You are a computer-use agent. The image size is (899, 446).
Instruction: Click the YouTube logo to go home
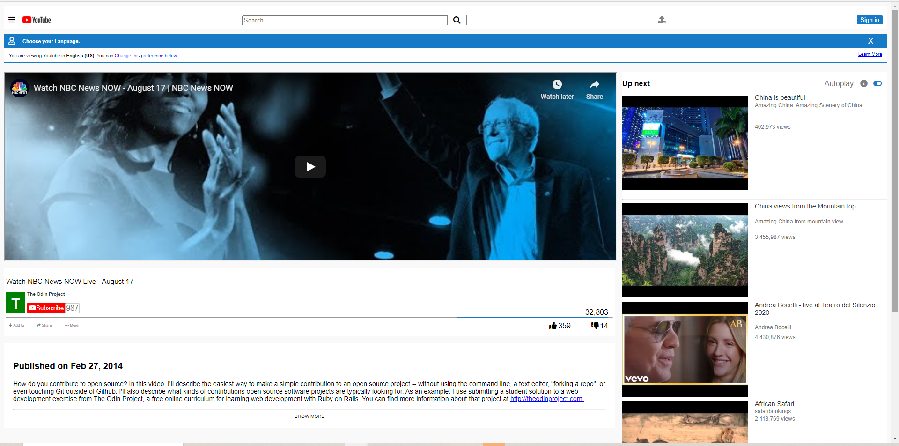(36, 20)
